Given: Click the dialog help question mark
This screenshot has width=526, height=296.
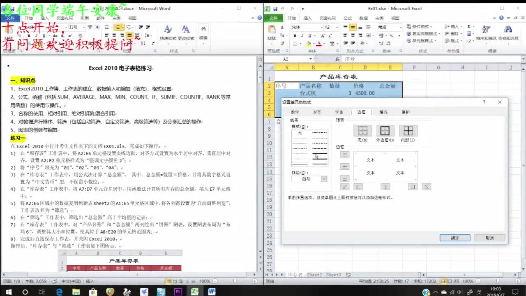Looking at the screenshot, I should click(484, 102).
